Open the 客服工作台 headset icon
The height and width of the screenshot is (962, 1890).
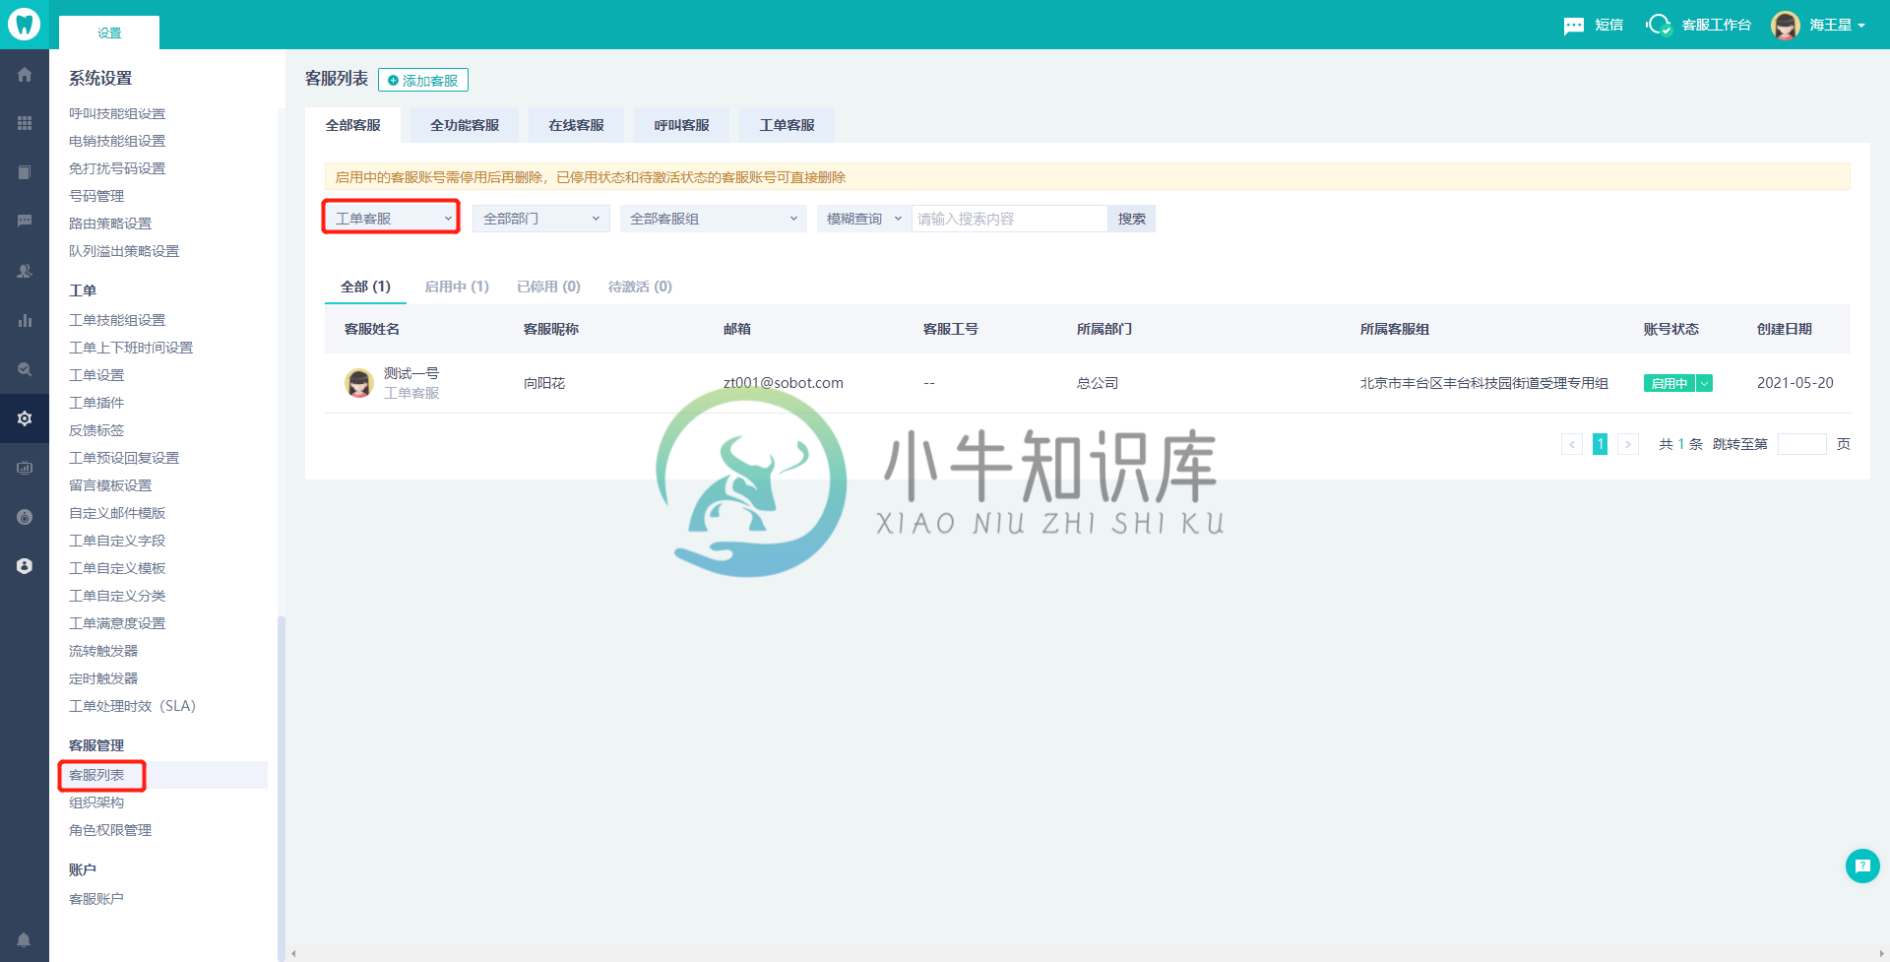pyautogui.click(x=1659, y=25)
